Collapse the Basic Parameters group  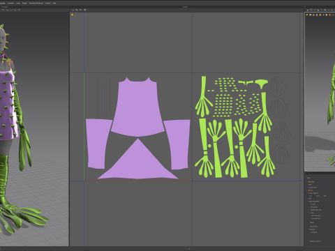pos(308,201)
